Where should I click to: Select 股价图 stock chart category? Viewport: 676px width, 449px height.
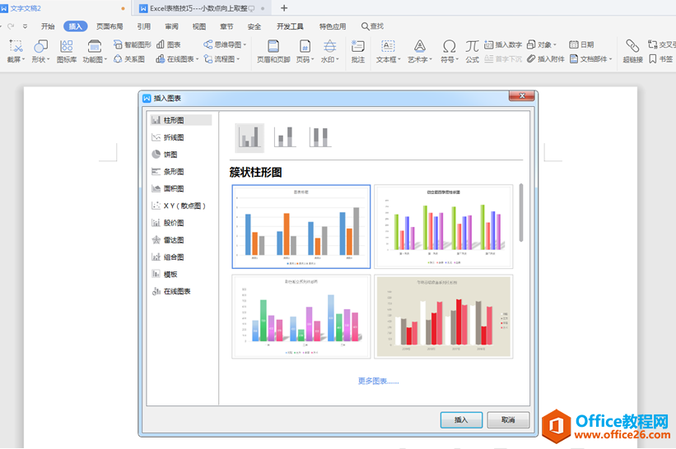pyautogui.click(x=180, y=223)
